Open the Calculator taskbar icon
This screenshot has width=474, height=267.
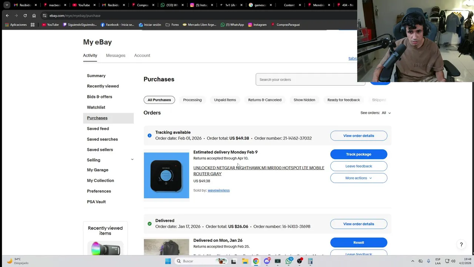310,261
